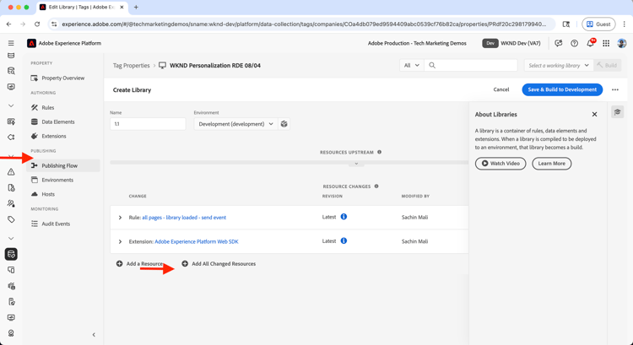Click the revision info icon for the Rule row
The width and height of the screenshot is (633, 345).
pos(344,217)
